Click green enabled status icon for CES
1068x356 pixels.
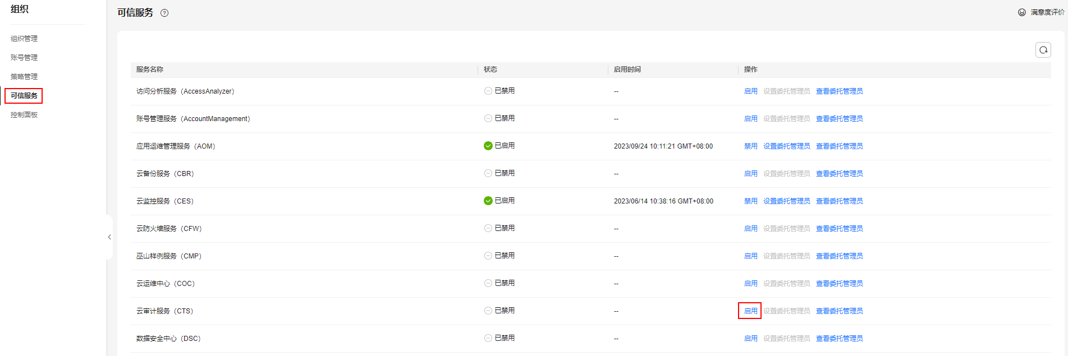coord(488,201)
